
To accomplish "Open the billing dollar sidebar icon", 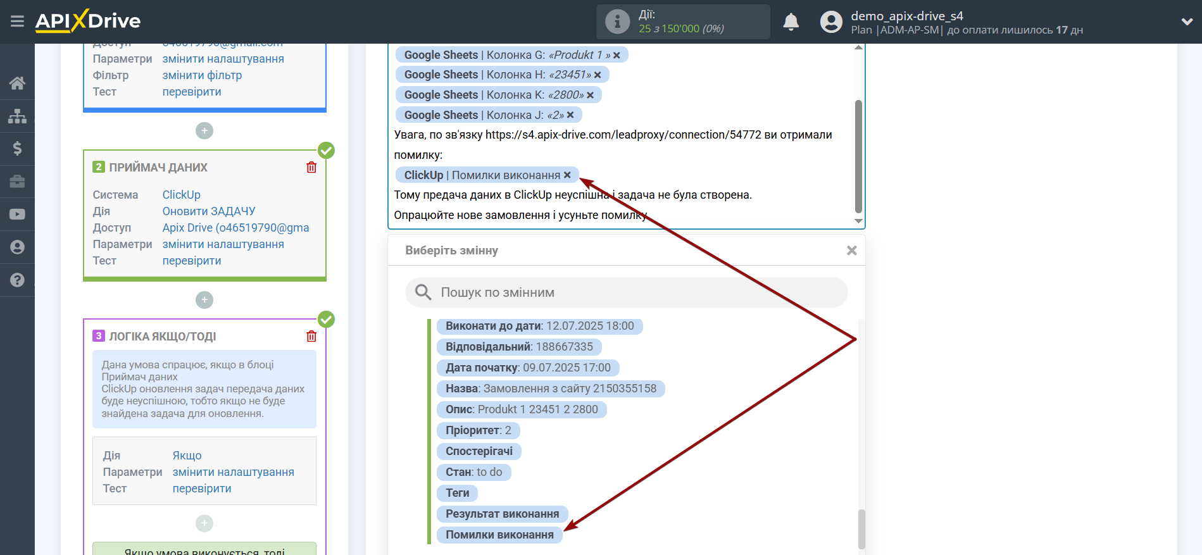I will tap(17, 149).
